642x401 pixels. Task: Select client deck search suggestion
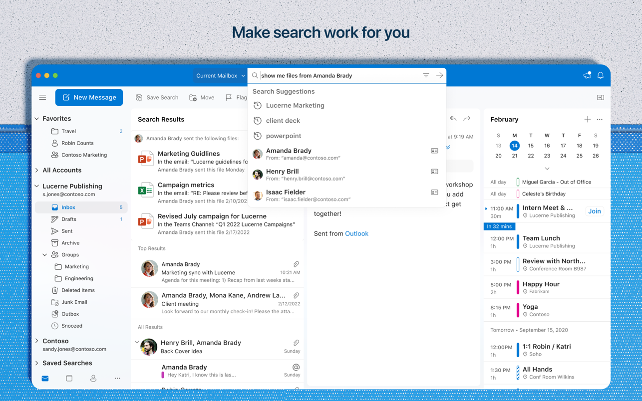point(346,121)
